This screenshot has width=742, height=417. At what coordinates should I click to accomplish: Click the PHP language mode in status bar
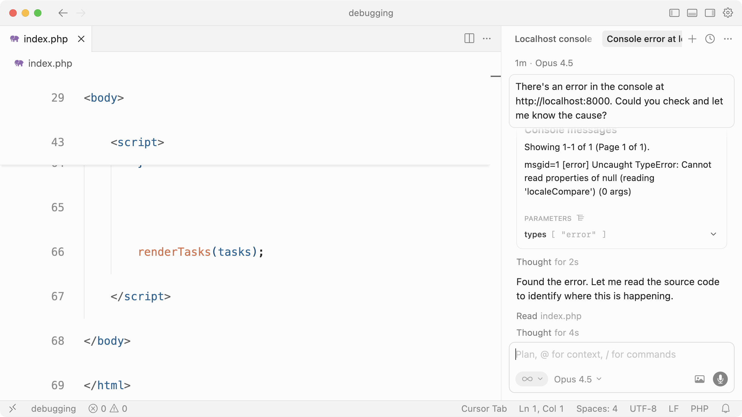pos(699,409)
